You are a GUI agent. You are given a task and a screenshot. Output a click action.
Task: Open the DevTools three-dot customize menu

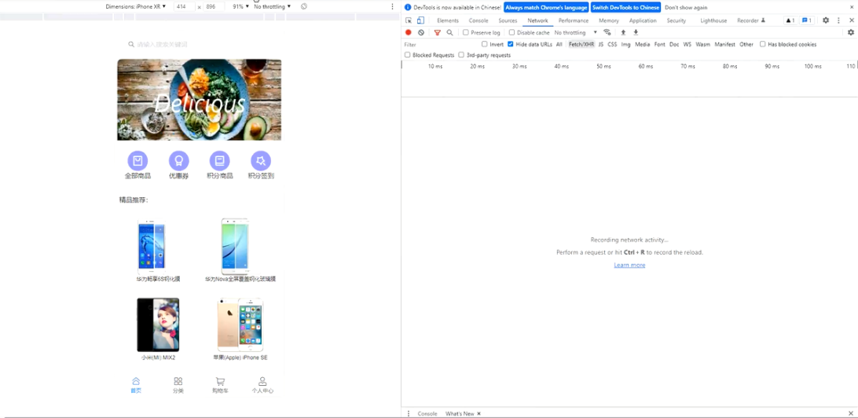click(x=838, y=20)
